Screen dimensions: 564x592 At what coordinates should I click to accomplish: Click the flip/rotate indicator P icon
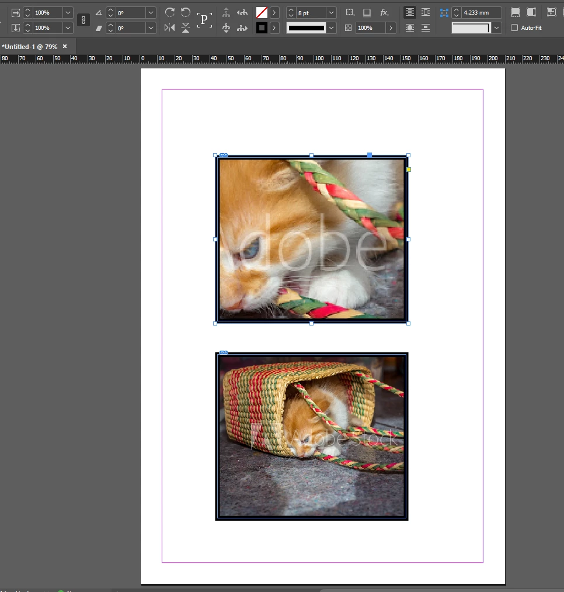(x=204, y=20)
